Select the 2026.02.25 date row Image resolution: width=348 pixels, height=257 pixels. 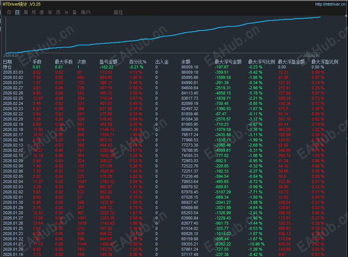(13, 98)
